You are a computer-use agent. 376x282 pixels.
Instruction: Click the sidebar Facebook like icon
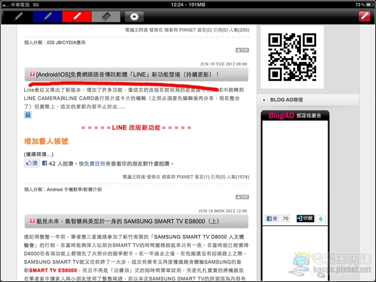[x=271, y=218]
